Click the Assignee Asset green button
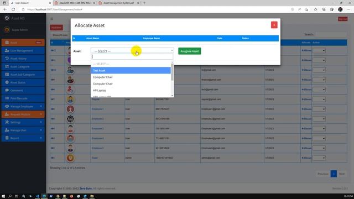354x199 pixels. pyautogui.click(x=189, y=51)
